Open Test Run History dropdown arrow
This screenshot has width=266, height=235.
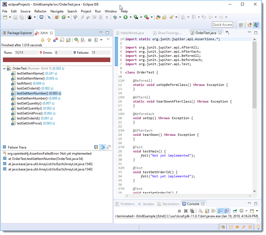[x=101, y=40]
